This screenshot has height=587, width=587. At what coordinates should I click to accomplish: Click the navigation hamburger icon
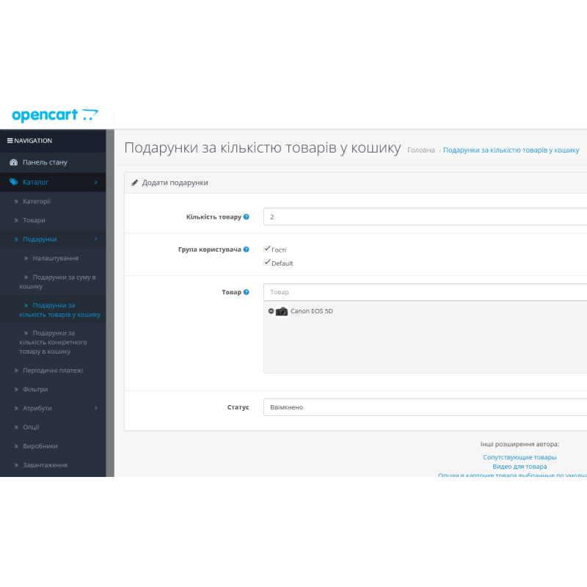tap(10, 140)
